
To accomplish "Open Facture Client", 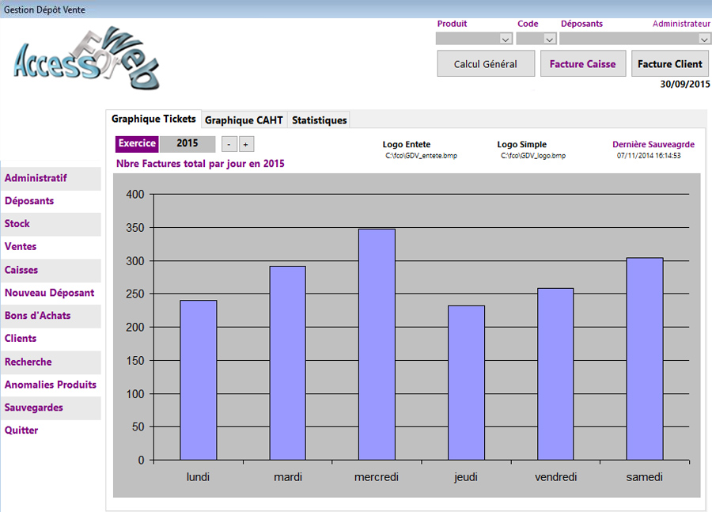I will click(x=670, y=64).
